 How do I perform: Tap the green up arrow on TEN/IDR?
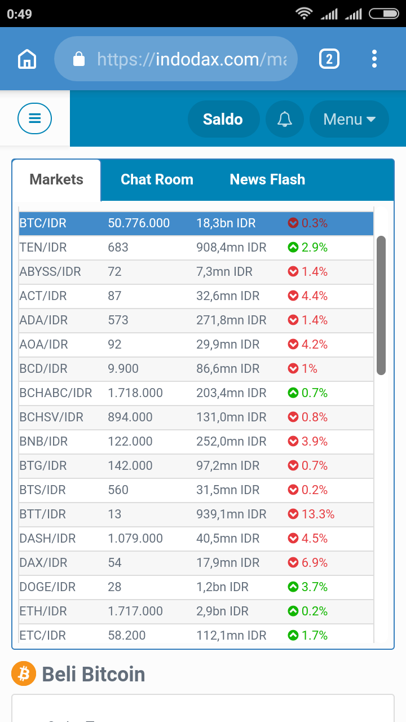pyautogui.click(x=293, y=247)
